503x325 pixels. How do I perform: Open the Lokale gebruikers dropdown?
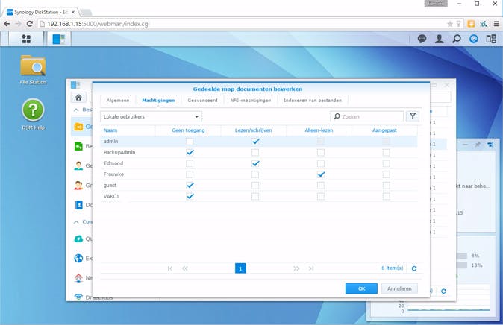pyautogui.click(x=151, y=116)
